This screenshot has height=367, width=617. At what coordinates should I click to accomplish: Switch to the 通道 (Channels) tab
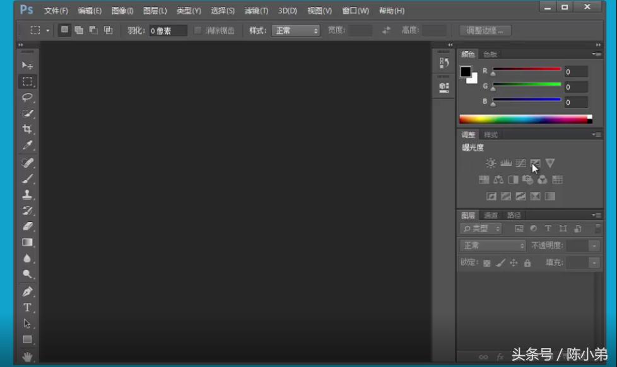tap(490, 214)
